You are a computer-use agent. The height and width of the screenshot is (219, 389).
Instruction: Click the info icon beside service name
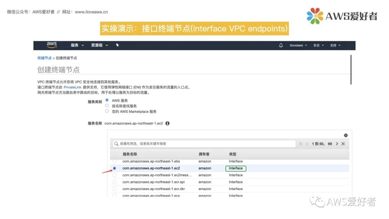click(167, 124)
